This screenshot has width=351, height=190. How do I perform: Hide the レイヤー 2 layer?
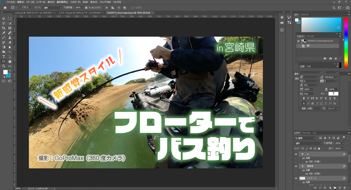pyautogui.click(x=296, y=178)
